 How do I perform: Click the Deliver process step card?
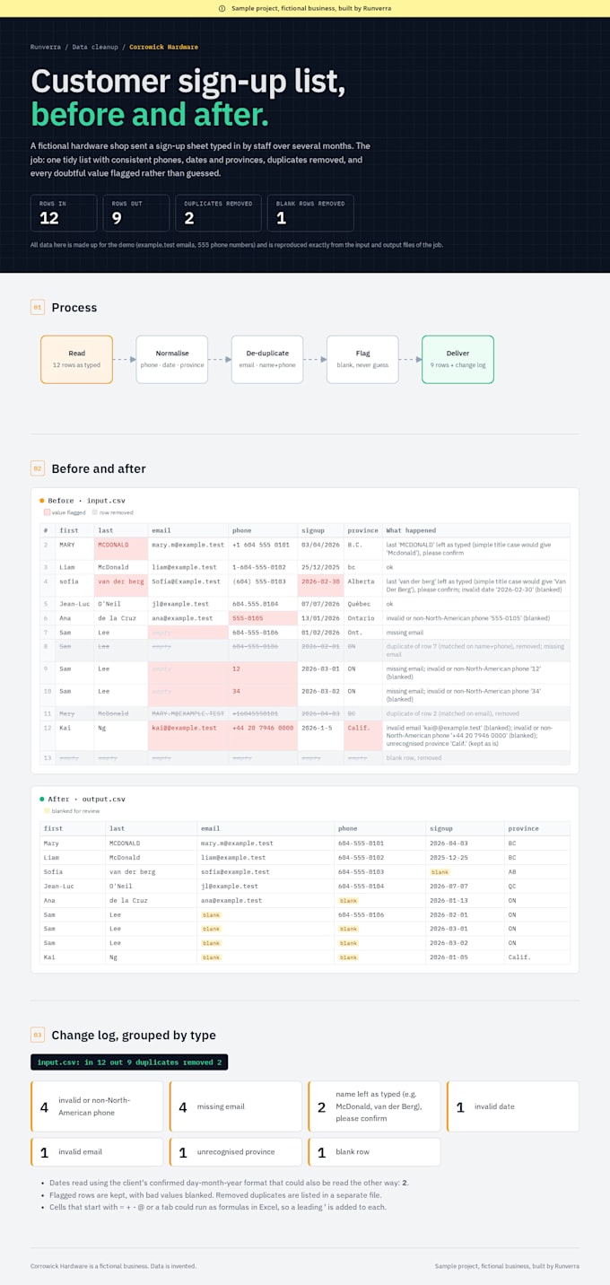pyautogui.click(x=457, y=359)
